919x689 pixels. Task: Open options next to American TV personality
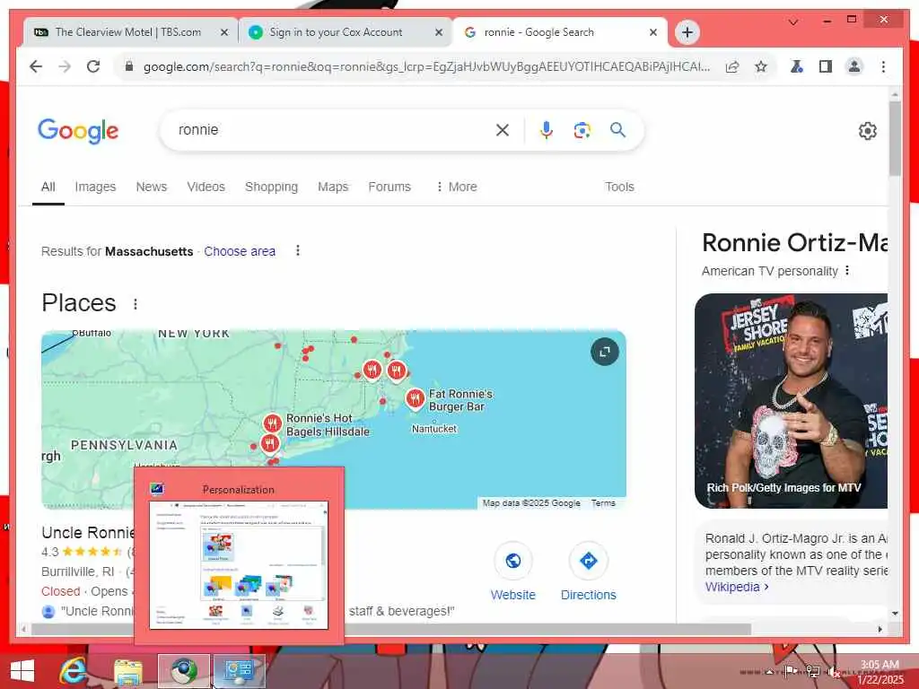pos(847,271)
